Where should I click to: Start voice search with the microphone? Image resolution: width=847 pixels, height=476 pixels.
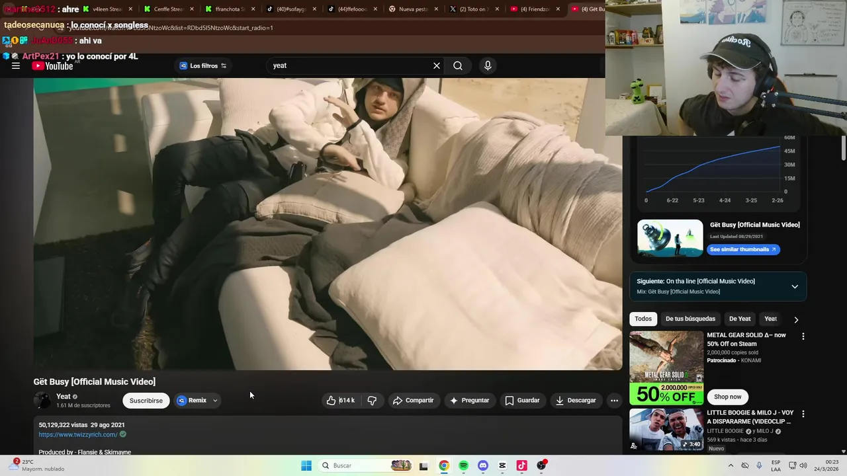click(488, 65)
